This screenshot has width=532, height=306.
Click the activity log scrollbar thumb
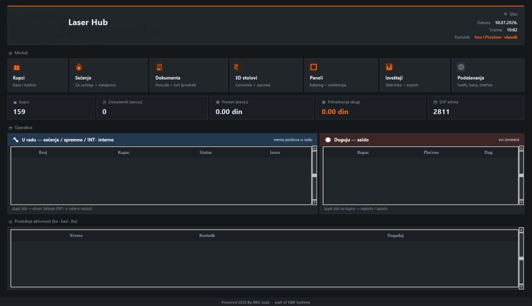coord(521,259)
